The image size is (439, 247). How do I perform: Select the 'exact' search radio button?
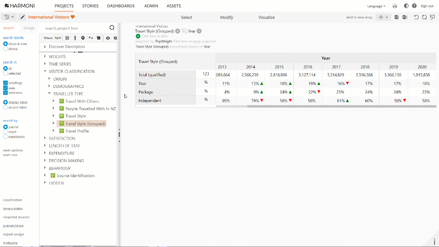(5, 132)
